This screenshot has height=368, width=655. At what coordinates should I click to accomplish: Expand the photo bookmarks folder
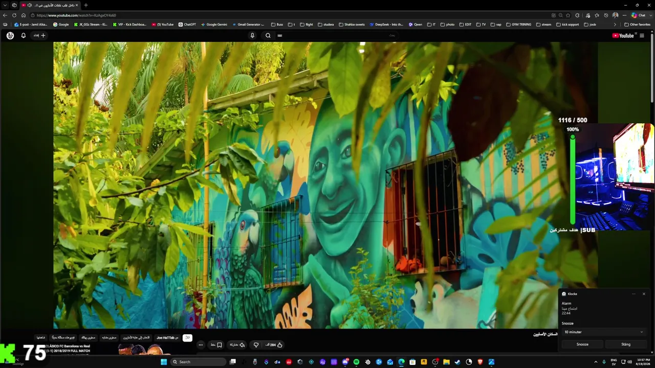click(x=447, y=25)
